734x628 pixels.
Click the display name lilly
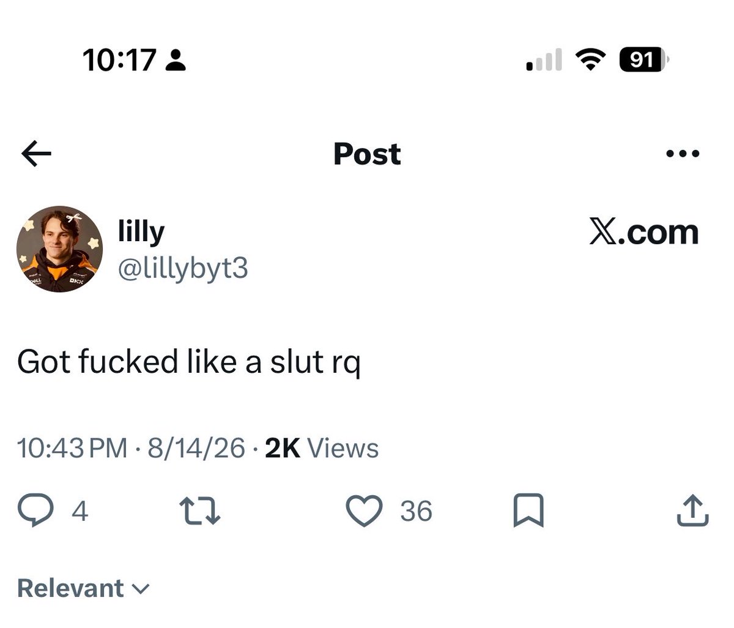pyautogui.click(x=141, y=233)
